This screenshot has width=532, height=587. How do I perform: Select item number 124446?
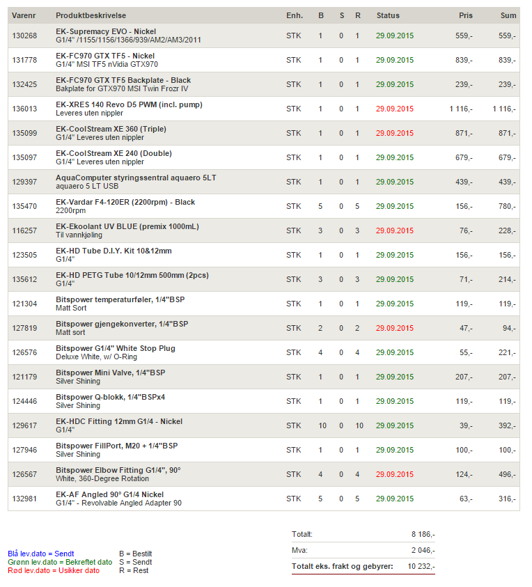tap(24, 401)
